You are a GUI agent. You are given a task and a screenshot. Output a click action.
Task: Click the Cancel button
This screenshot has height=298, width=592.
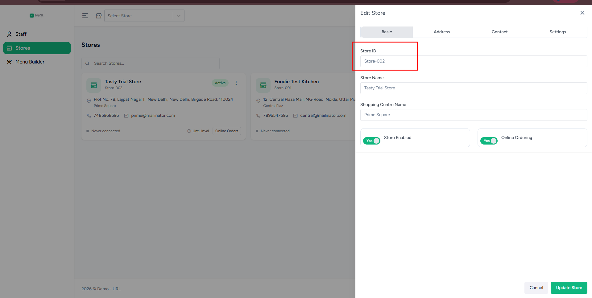pos(536,288)
